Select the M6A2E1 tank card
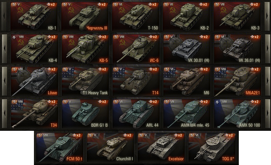 (x=237, y=81)
